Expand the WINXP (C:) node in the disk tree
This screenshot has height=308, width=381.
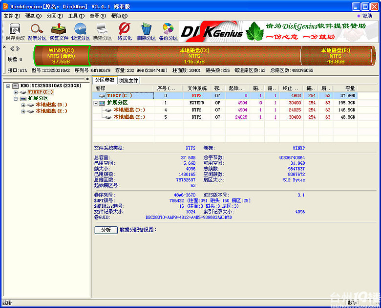click(x=16, y=92)
